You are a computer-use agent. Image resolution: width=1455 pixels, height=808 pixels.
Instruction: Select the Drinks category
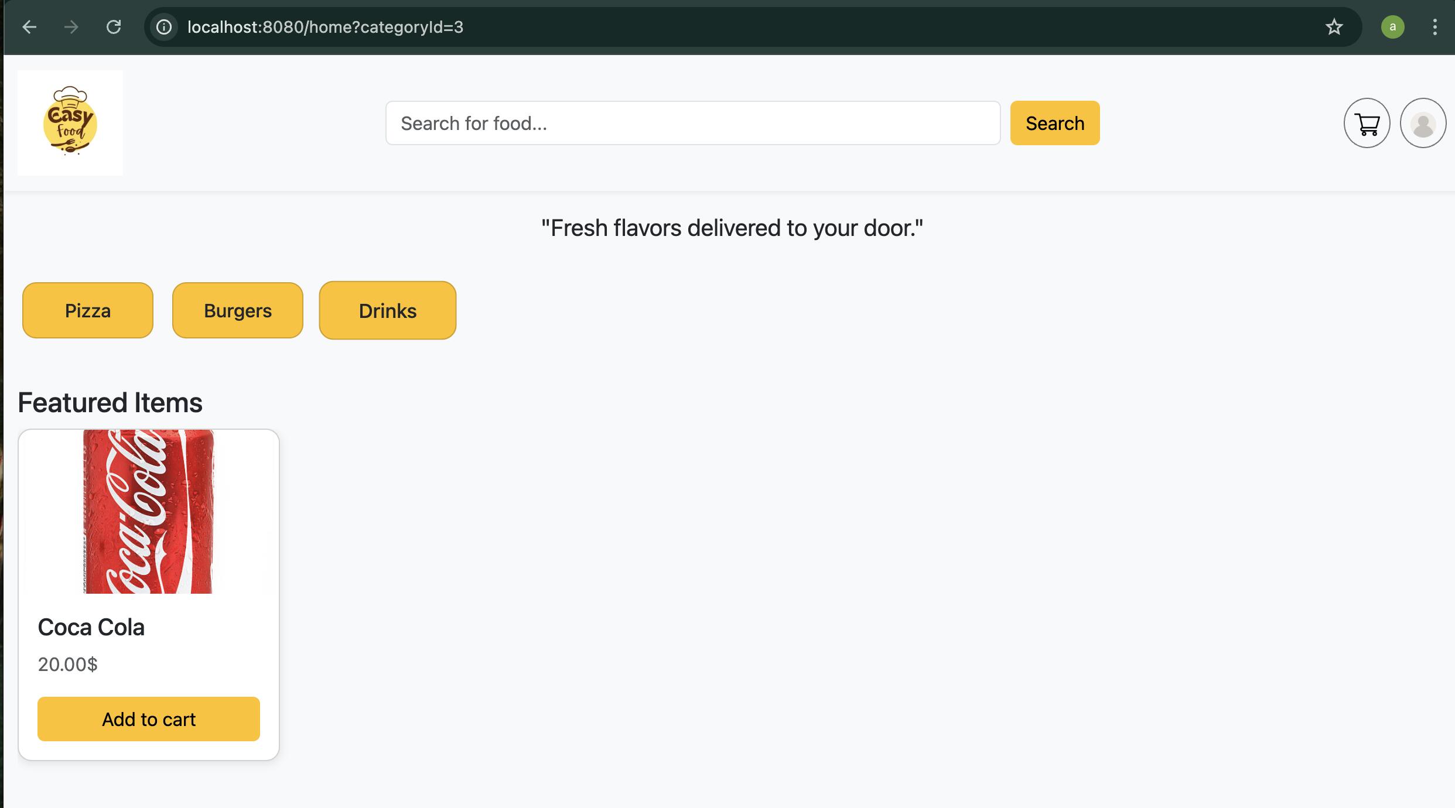pyautogui.click(x=387, y=310)
